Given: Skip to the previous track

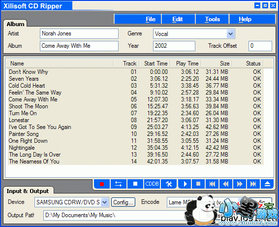Looking at the screenshot, I should coord(212,184).
